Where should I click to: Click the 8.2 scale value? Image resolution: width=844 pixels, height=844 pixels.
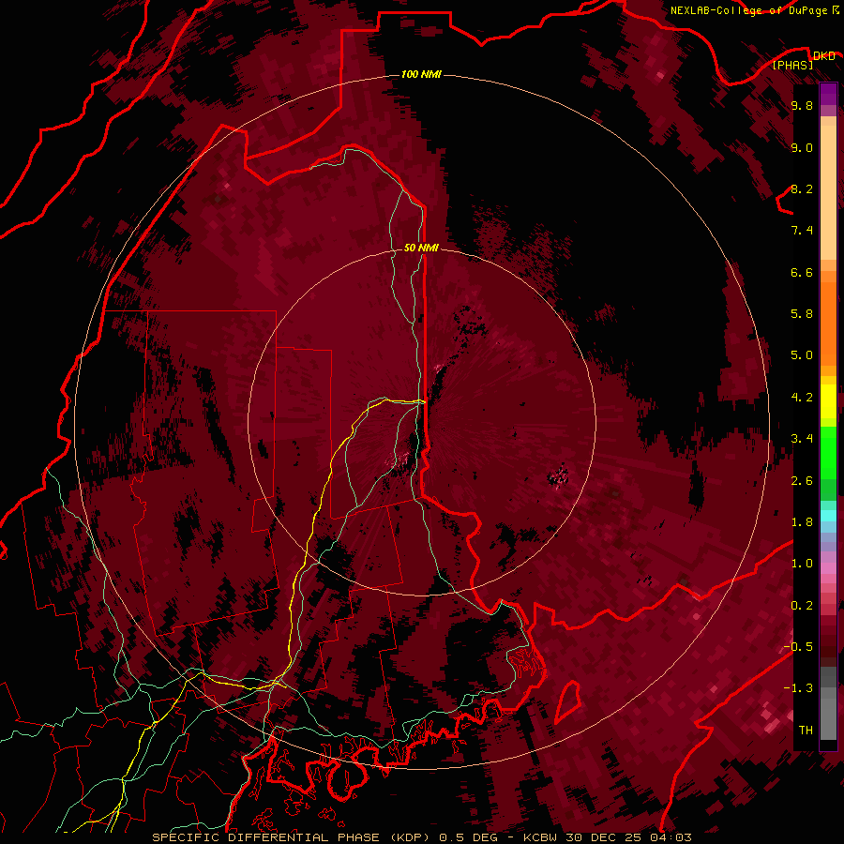tap(802, 188)
